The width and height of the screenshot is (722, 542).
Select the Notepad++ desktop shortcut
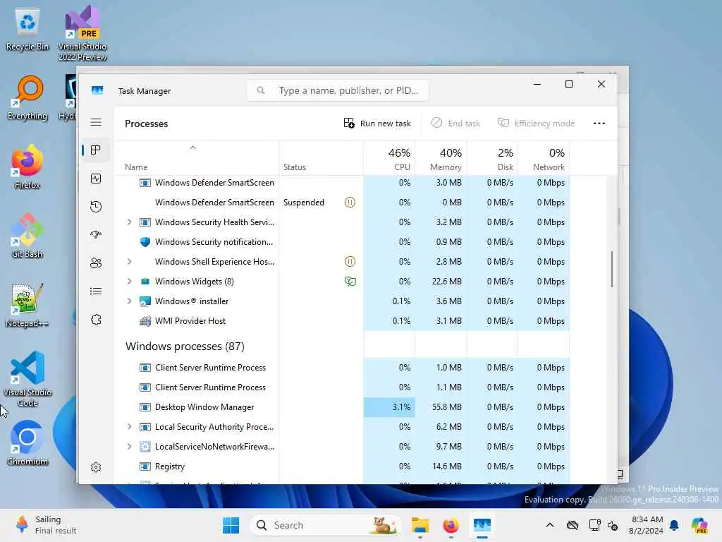(27, 305)
